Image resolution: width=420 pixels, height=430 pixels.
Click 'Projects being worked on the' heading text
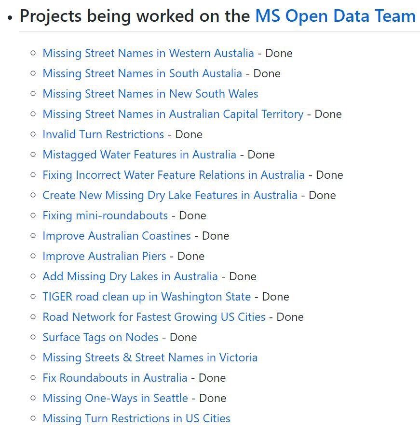click(x=135, y=16)
